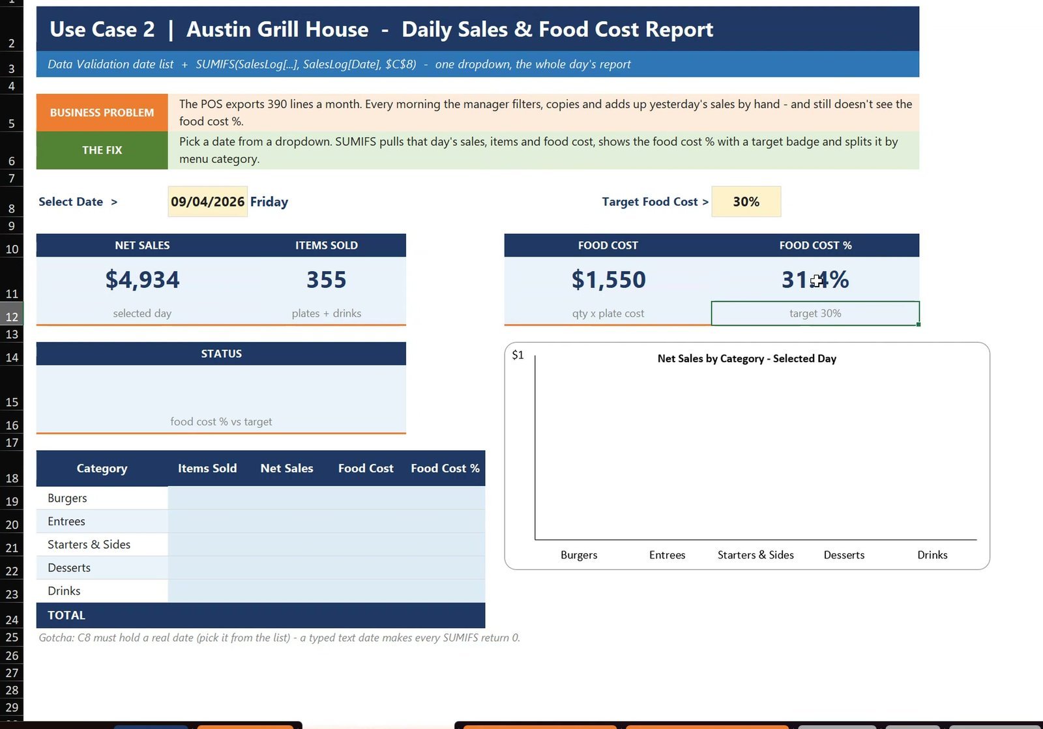Click the Target Food Cost 30% input cell
The width and height of the screenshot is (1043, 729).
(746, 201)
